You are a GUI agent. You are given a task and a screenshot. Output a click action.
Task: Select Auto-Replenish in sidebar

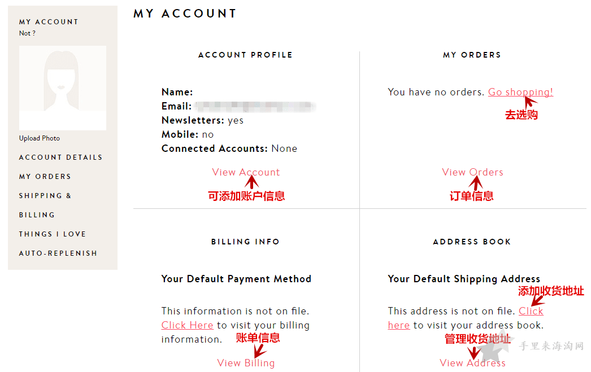point(58,253)
